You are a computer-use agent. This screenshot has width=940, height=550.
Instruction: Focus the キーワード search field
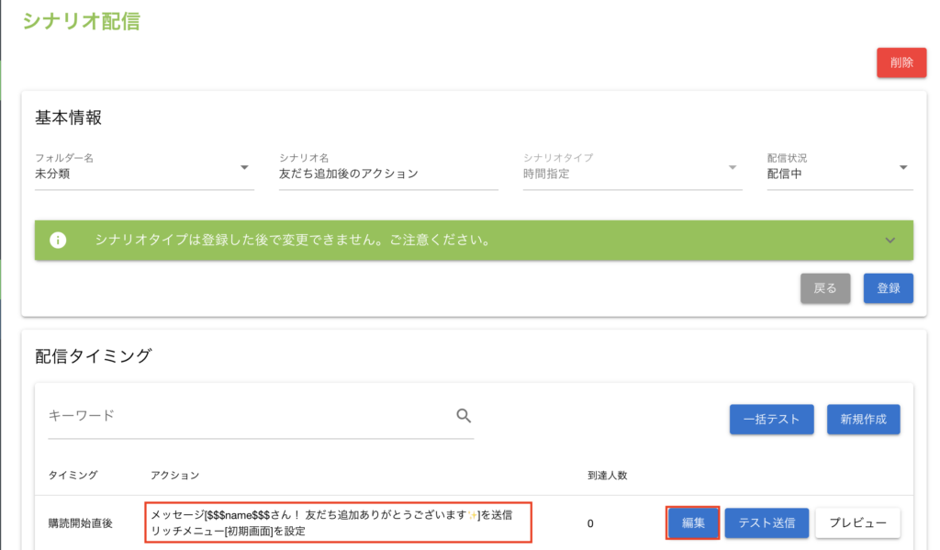pos(248,416)
